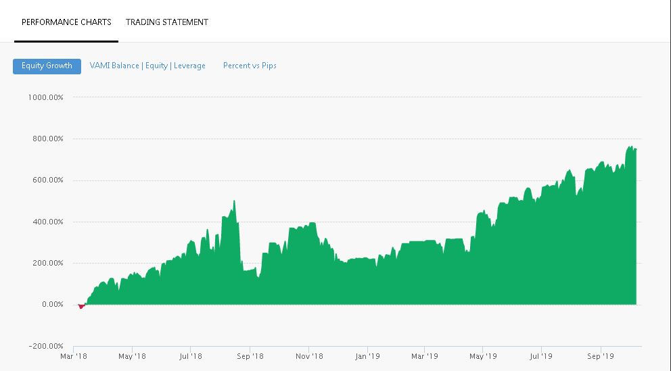Click the Sep '19 x-axis label
671x371 pixels.
tap(601, 356)
